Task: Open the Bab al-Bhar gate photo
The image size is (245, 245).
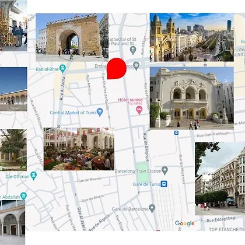Action: point(72,37)
